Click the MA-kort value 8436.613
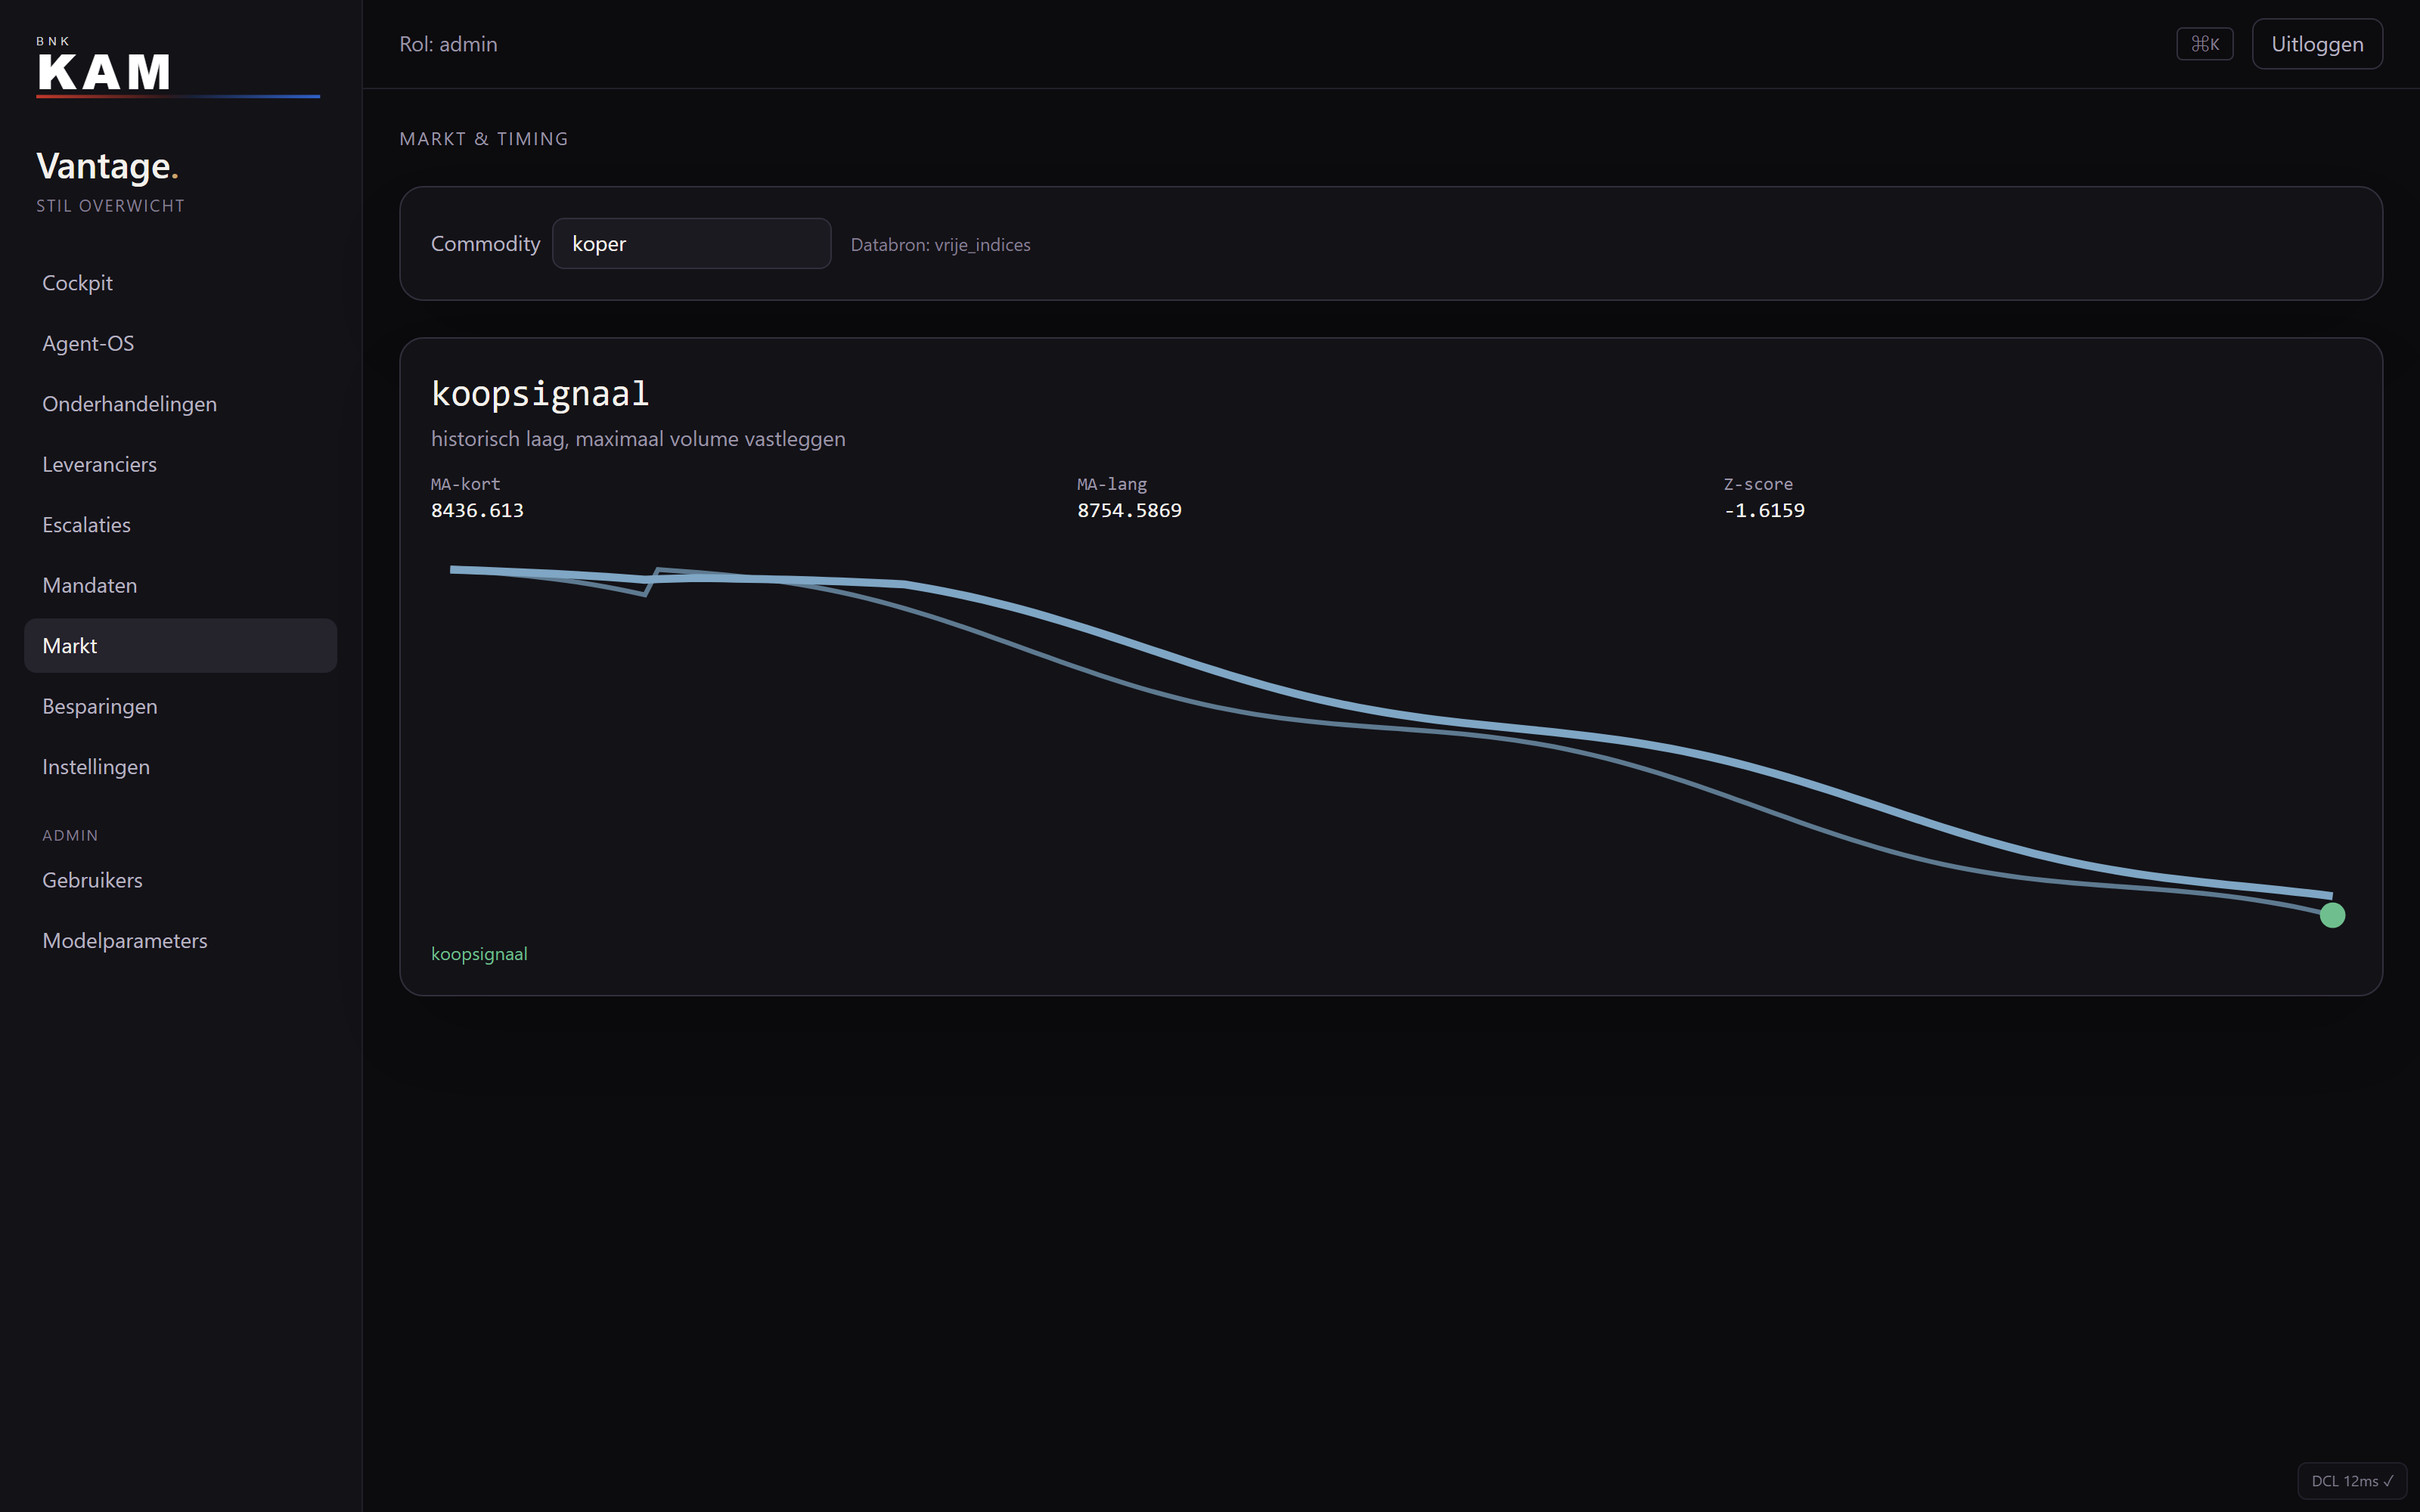 (477, 510)
